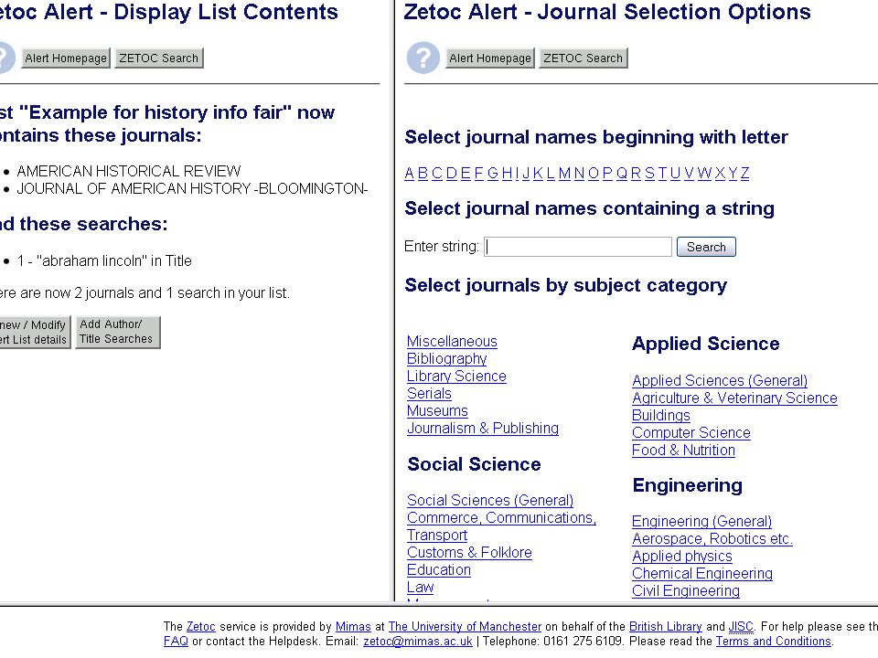Open the Law category link
This screenshot has width=878, height=658.
[421, 587]
